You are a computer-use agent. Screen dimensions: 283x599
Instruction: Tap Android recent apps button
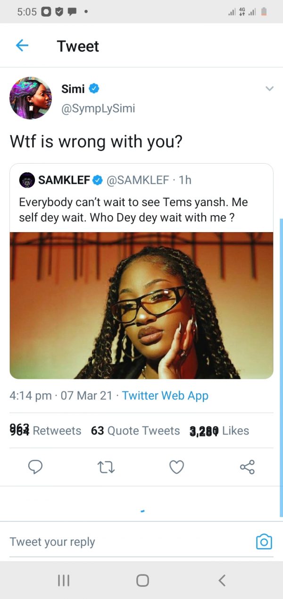coord(63,580)
